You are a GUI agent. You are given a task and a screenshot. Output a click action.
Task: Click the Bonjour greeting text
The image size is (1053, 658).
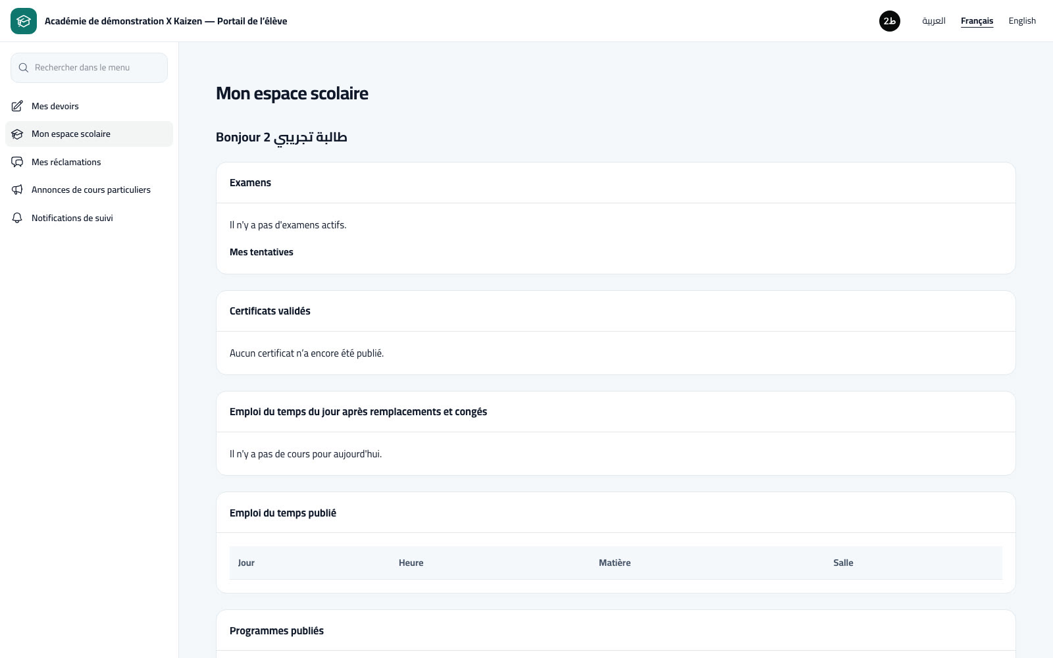tap(282, 138)
